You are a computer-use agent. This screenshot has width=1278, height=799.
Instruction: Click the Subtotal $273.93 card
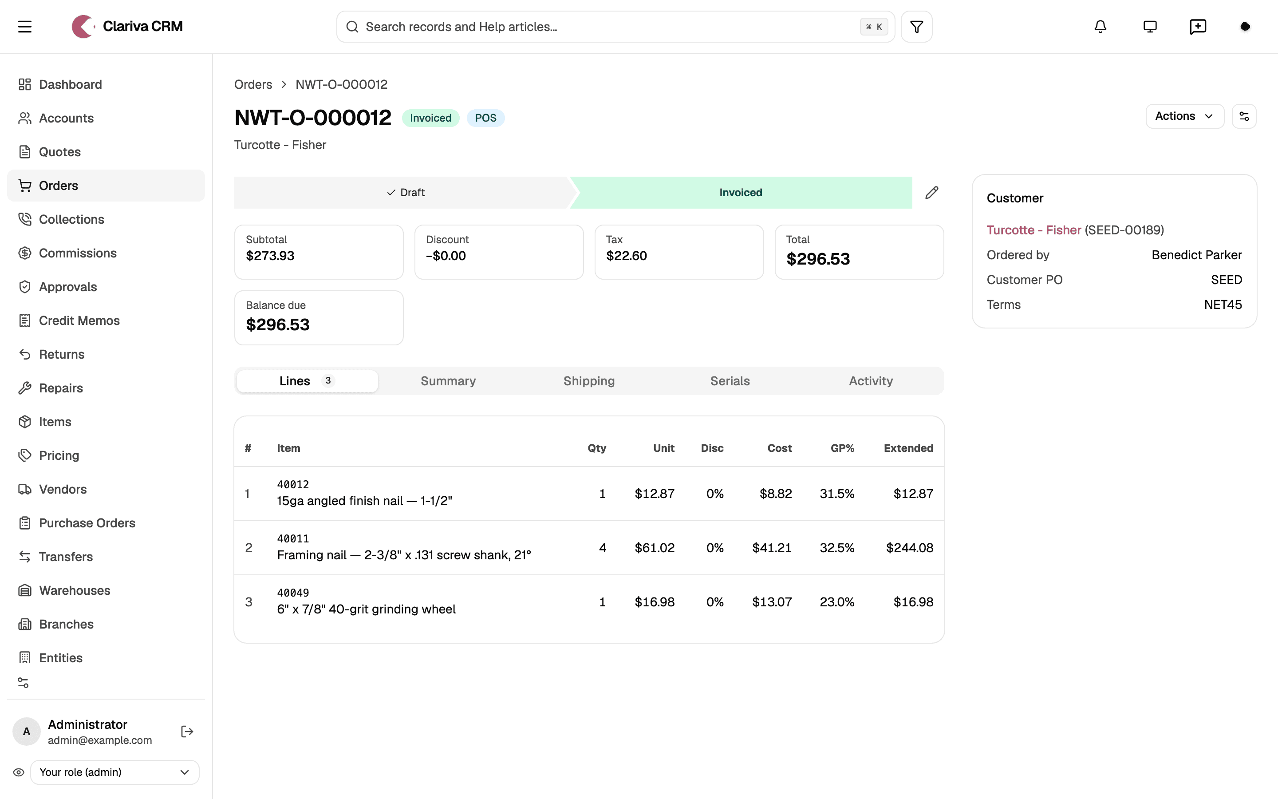319,252
